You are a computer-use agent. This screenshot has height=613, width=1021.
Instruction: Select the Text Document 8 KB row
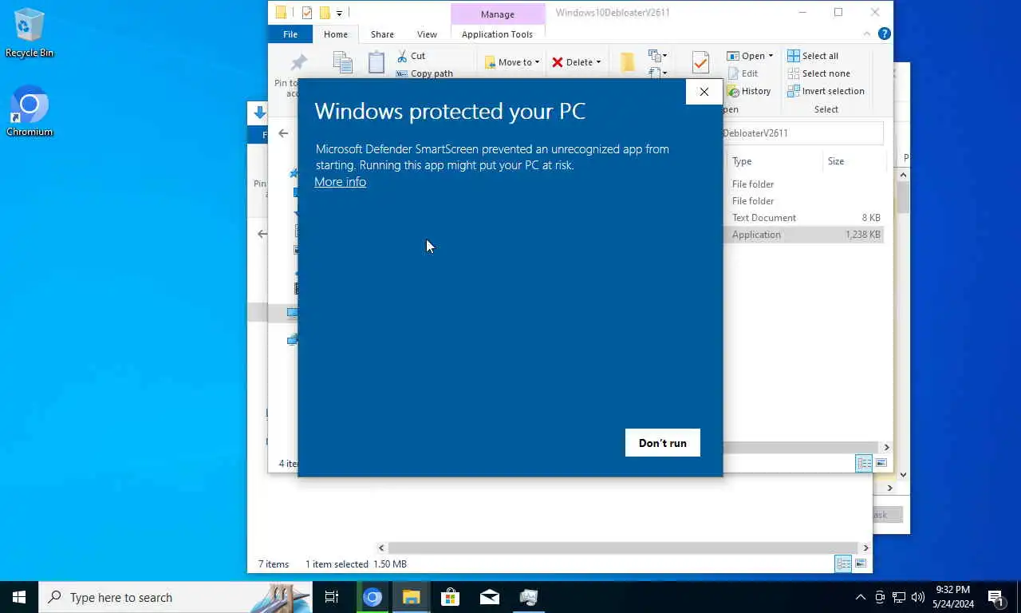(804, 218)
